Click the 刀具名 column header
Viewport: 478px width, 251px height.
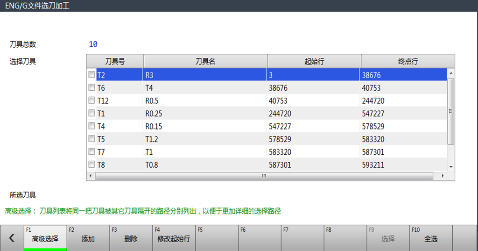pos(205,61)
